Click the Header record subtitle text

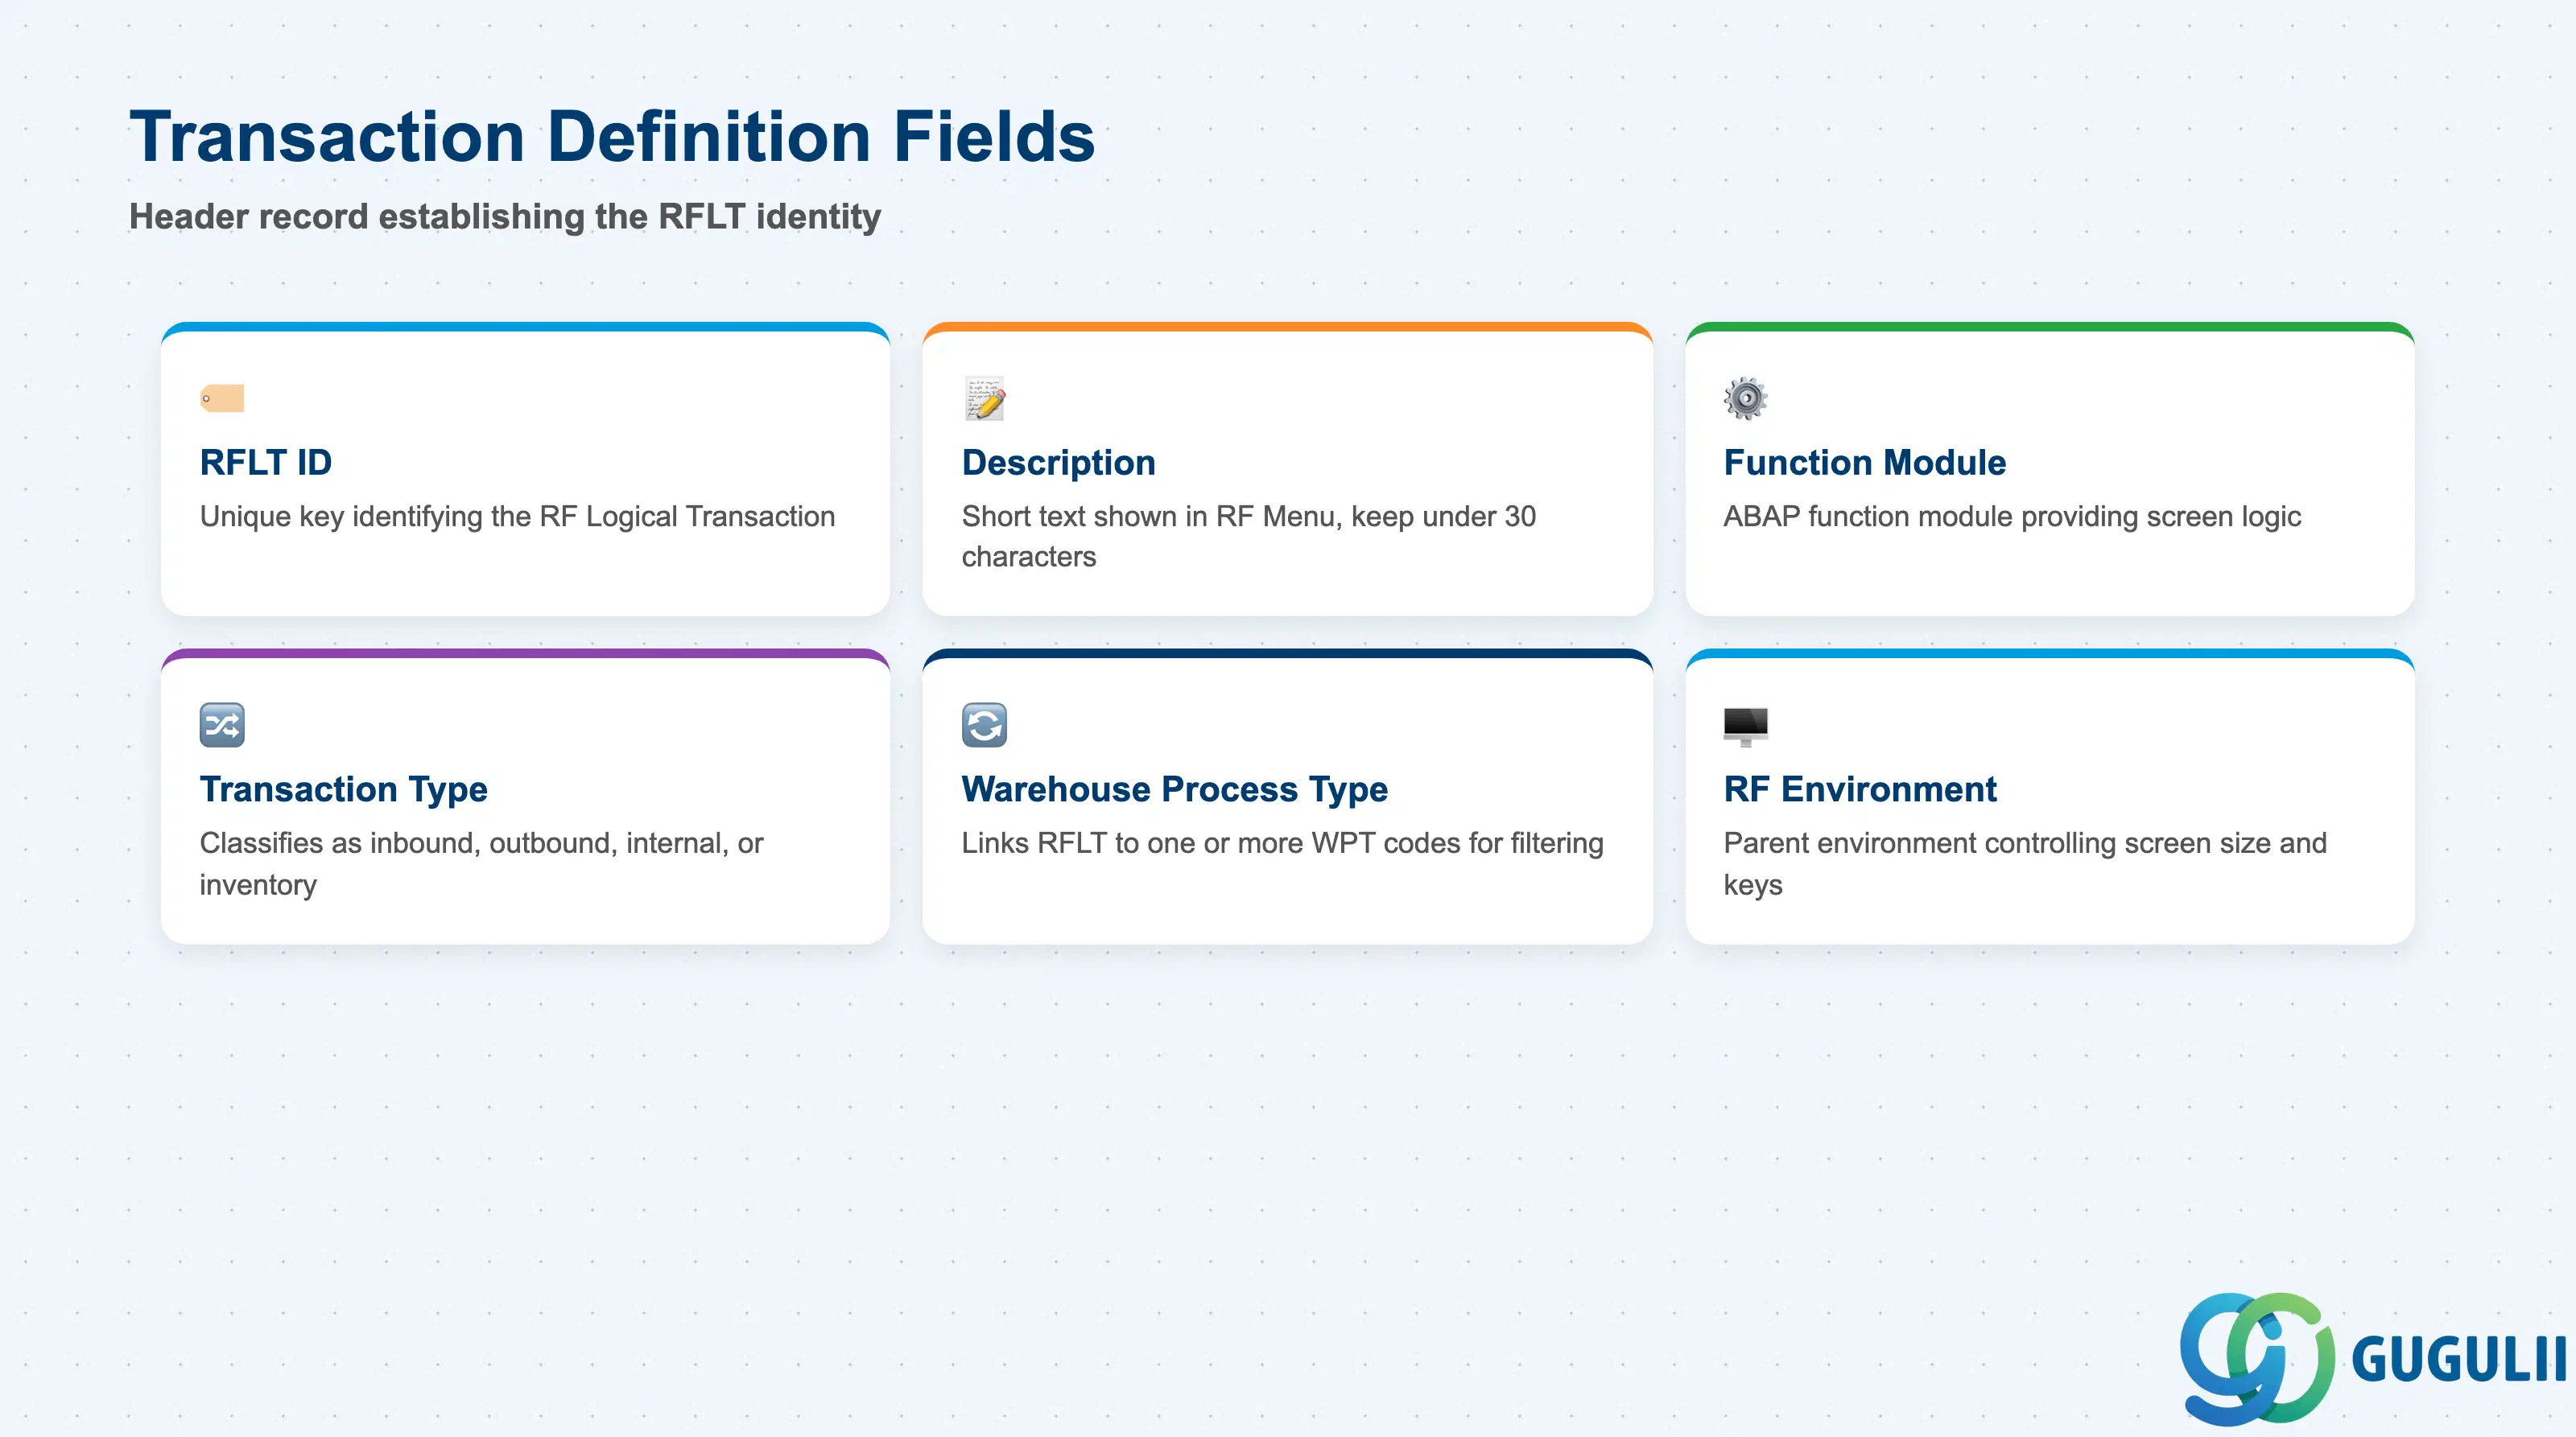coord(505,217)
